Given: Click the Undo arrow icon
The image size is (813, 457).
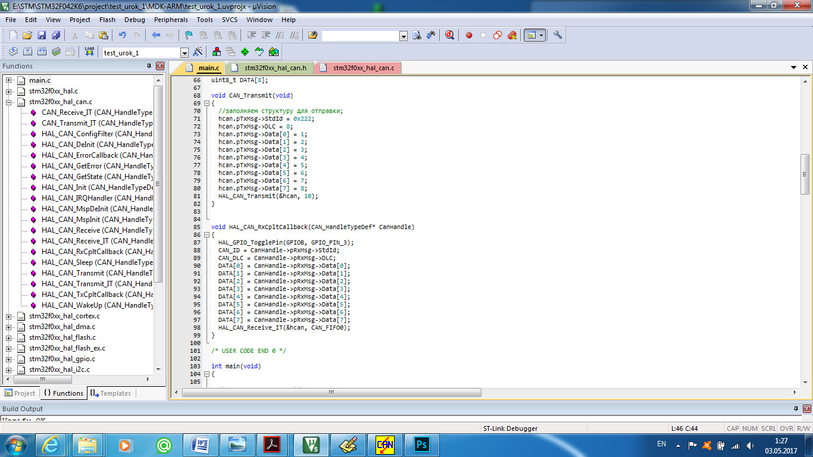Looking at the screenshot, I should 122,35.
